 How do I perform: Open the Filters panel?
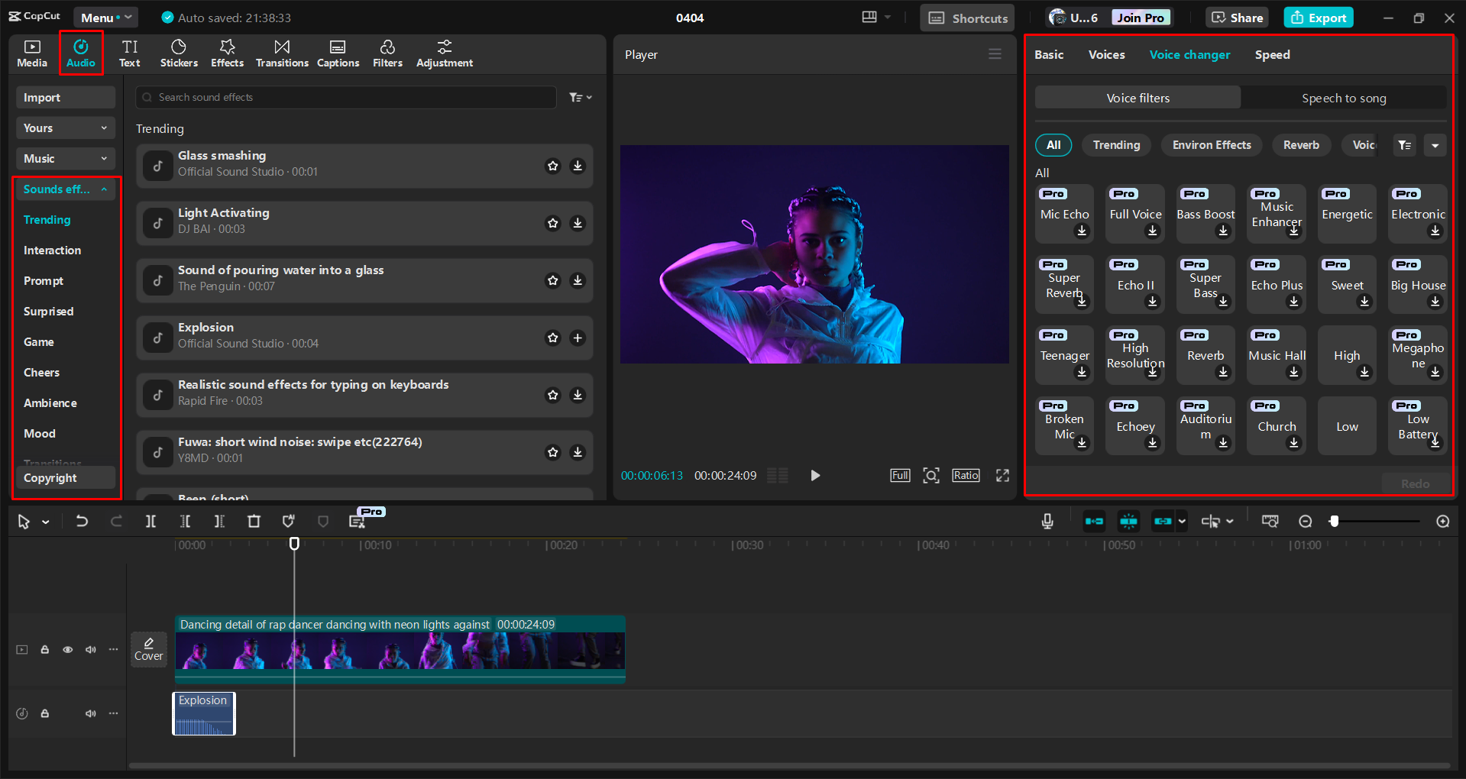(387, 53)
